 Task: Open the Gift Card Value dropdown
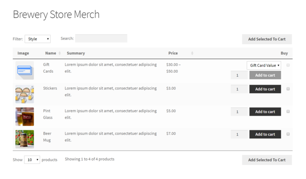(x=264, y=65)
